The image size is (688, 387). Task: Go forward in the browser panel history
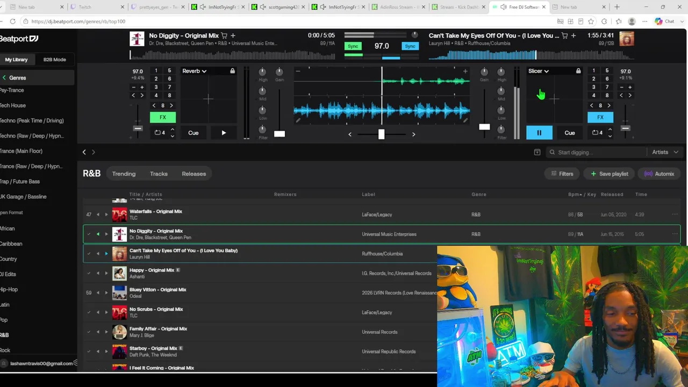coord(93,152)
